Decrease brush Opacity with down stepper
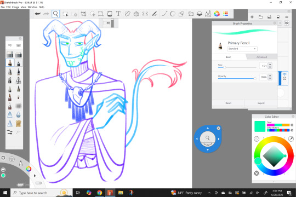 point(270,79)
